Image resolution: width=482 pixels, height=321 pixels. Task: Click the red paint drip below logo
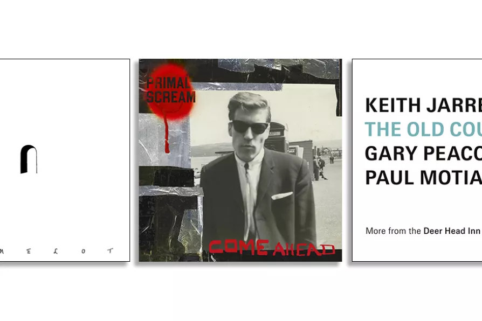(167, 136)
